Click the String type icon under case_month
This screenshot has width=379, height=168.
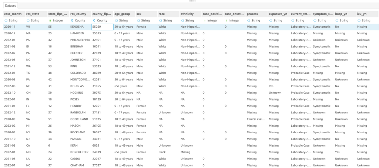(x=6, y=20)
